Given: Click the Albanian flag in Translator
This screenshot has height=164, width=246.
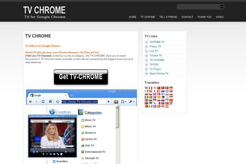Looking at the screenshot, I should click(146, 103).
